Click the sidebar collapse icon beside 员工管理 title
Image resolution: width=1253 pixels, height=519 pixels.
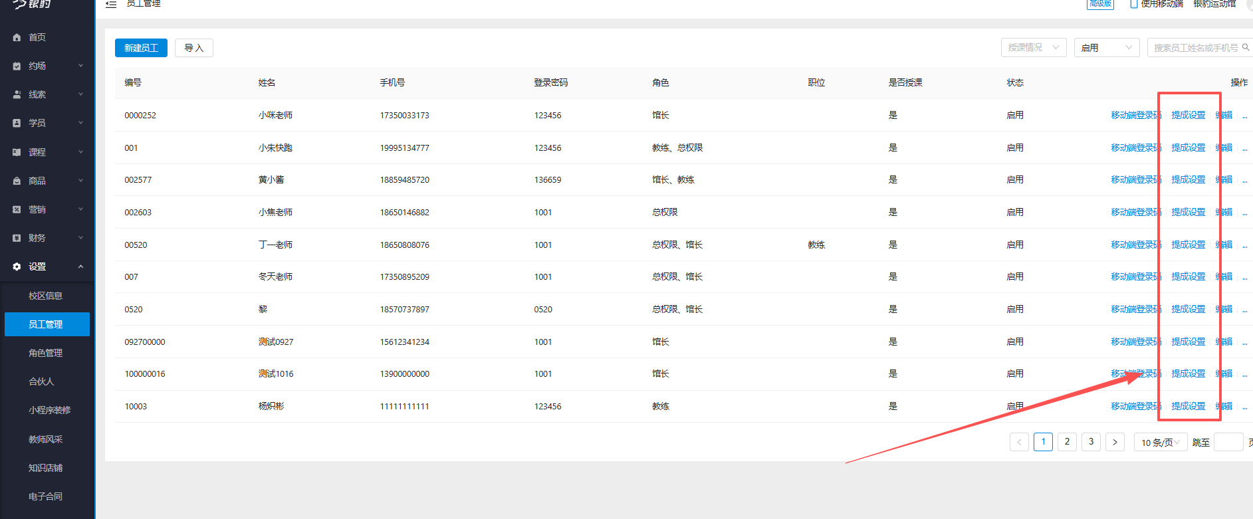tap(111, 4)
